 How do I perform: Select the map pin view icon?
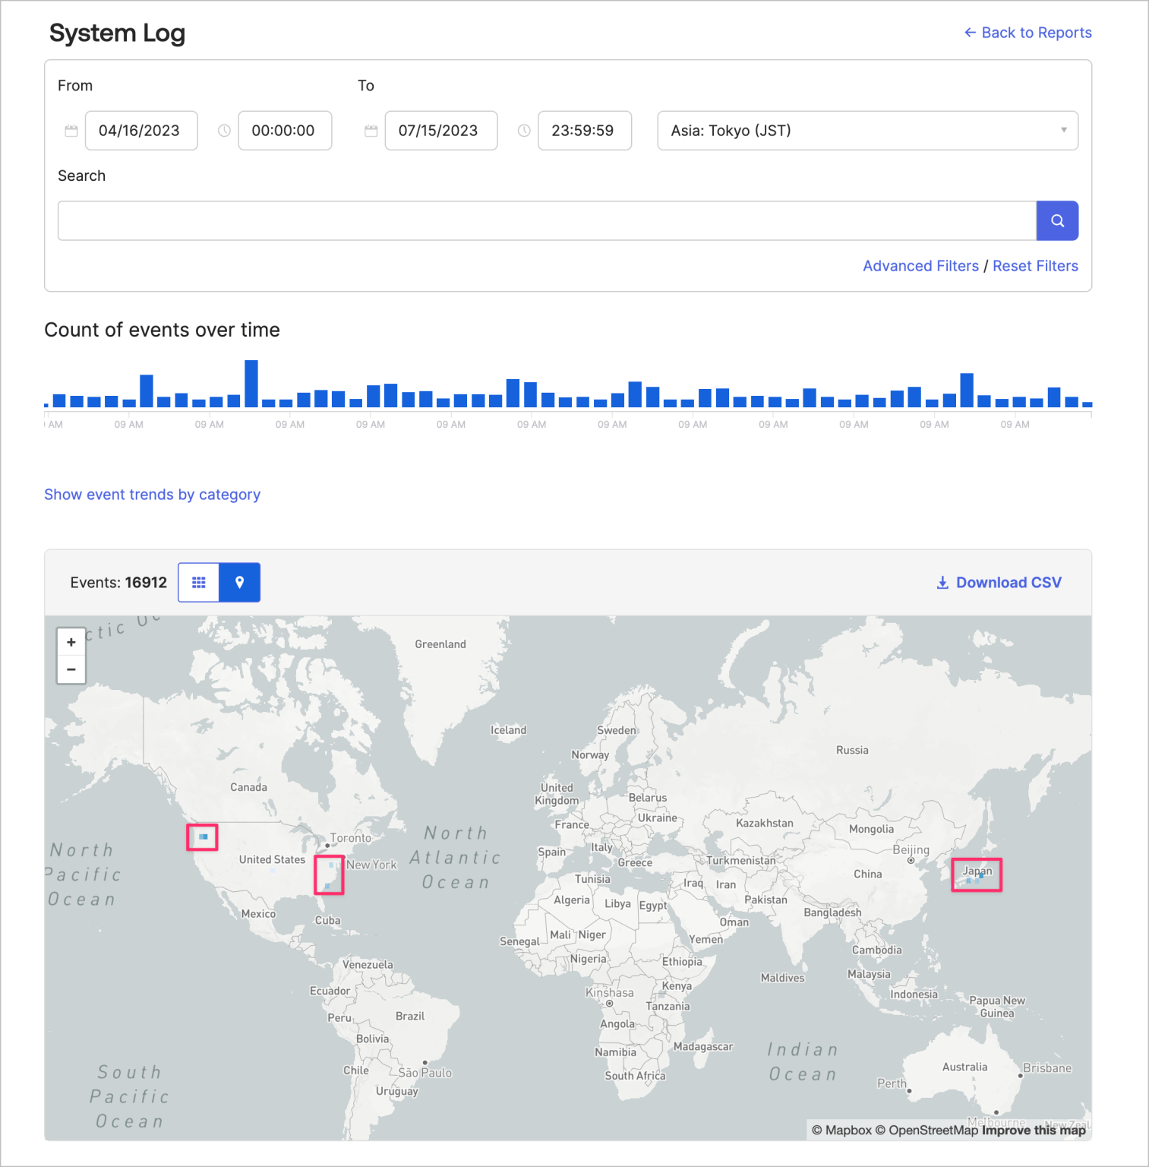[239, 582]
